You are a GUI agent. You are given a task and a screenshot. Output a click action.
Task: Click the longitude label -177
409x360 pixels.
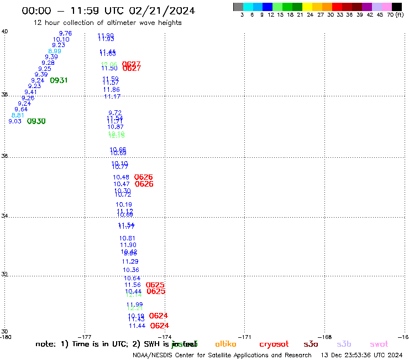pyautogui.click(x=85, y=337)
